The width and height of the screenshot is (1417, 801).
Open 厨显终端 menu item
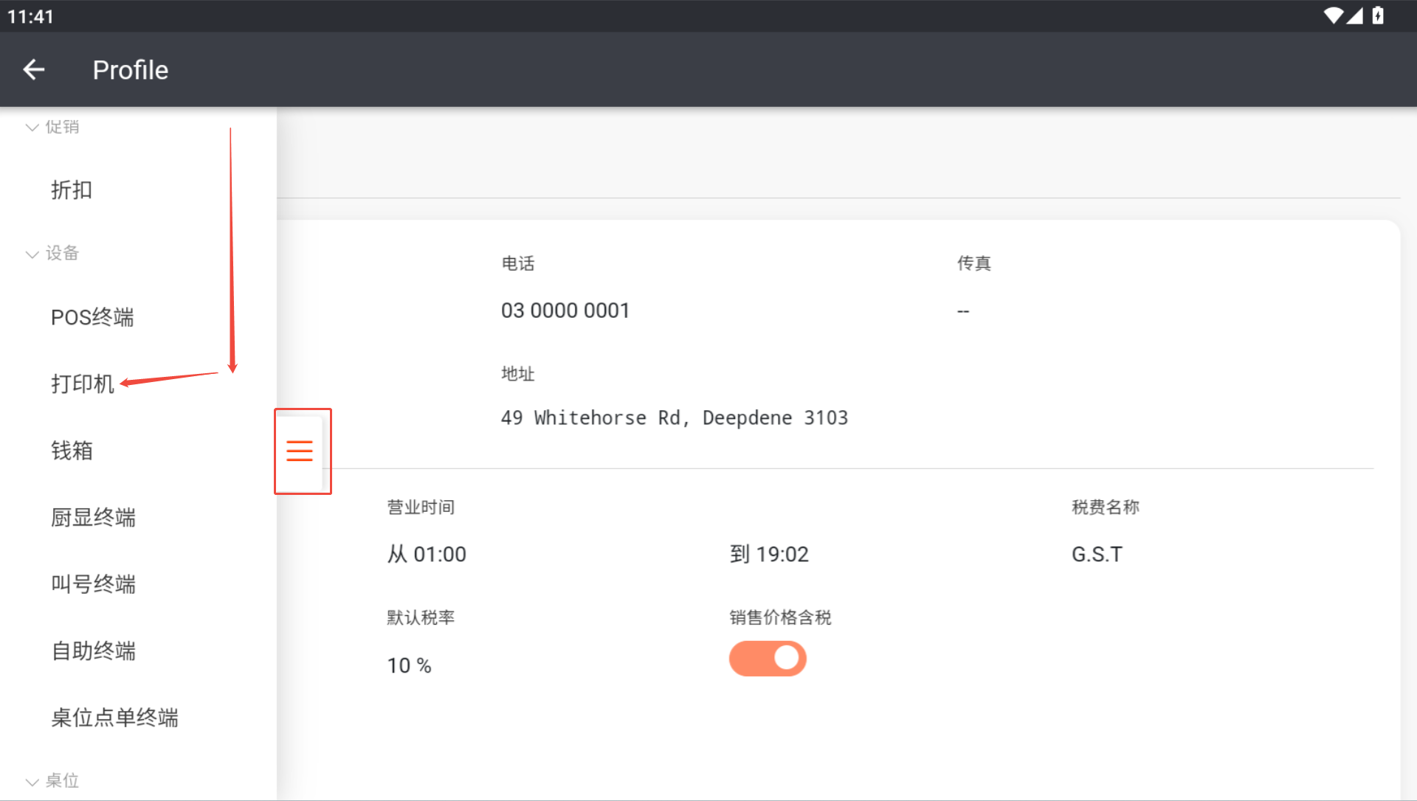point(93,518)
